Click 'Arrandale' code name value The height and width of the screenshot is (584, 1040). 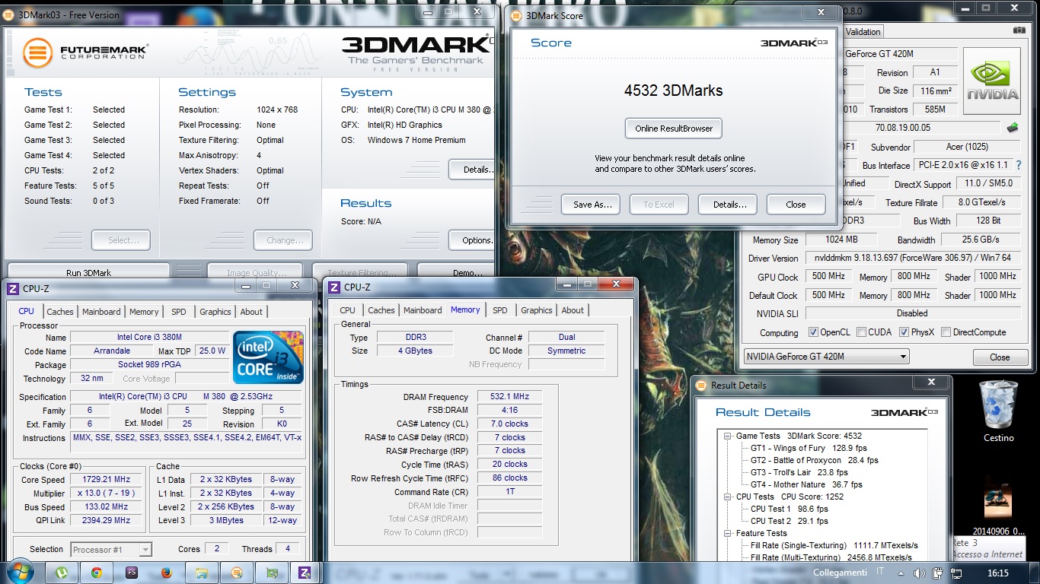click(113, 351)
